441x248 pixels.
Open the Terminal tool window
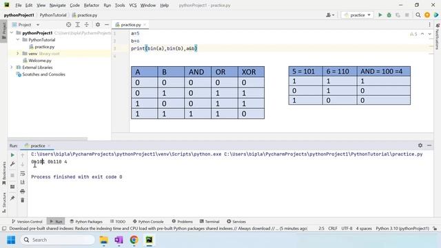209,222
